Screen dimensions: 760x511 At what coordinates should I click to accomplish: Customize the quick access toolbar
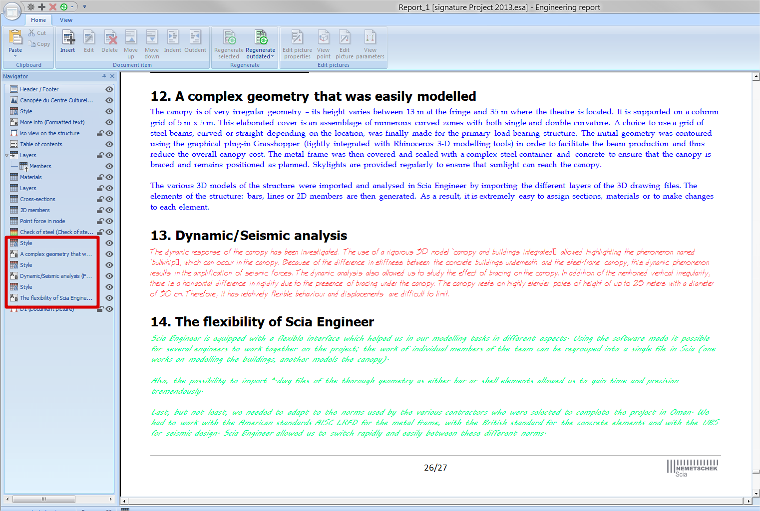click(x=84, y=7)
